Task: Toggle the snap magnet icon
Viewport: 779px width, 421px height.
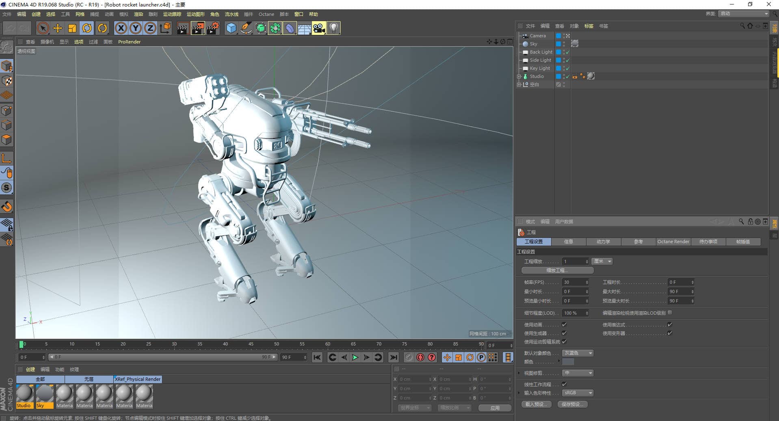Action: (x=7, y=207)
